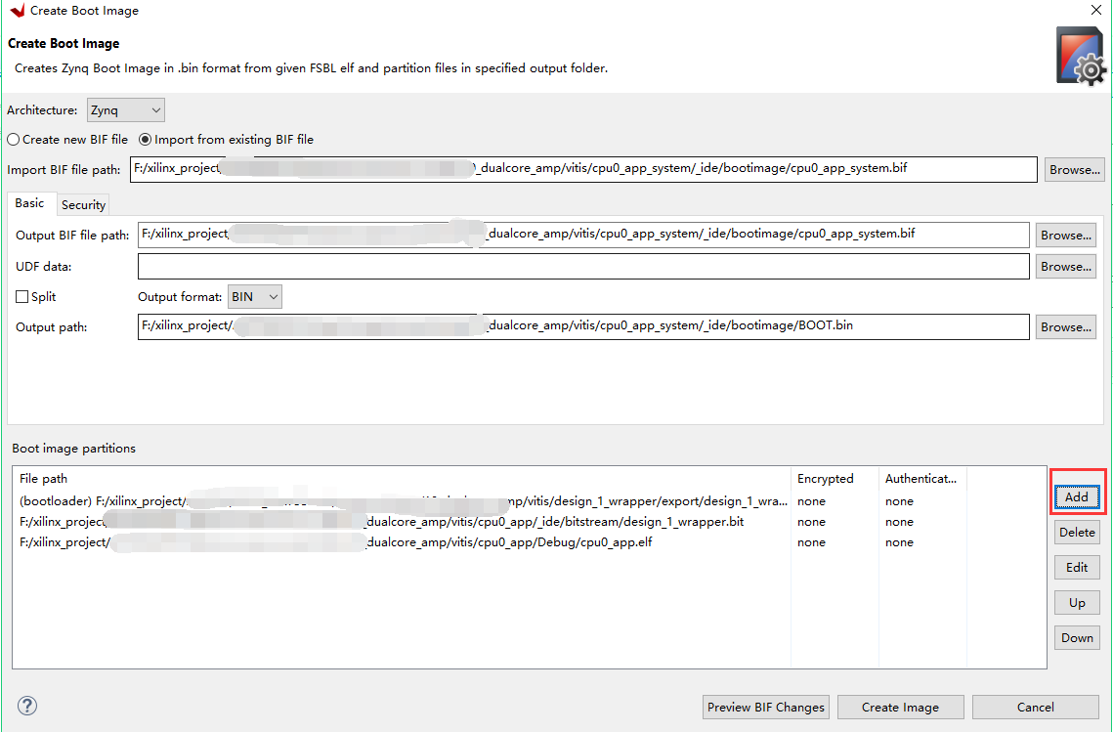Browse for Import BIF file path
This screenshot has width=1113, height=732.
point(1075,170)
